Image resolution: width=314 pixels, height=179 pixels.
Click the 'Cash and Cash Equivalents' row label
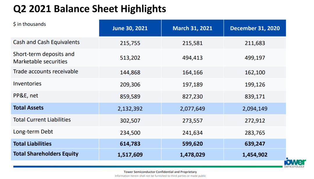(x=47, y=42)
